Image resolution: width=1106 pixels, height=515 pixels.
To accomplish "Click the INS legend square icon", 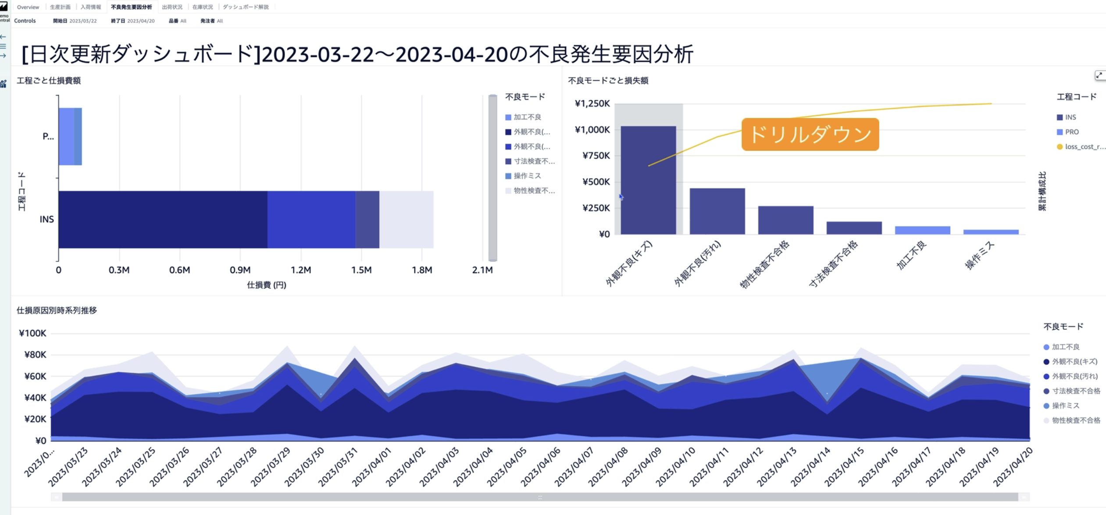I will tap(1060, 117).
